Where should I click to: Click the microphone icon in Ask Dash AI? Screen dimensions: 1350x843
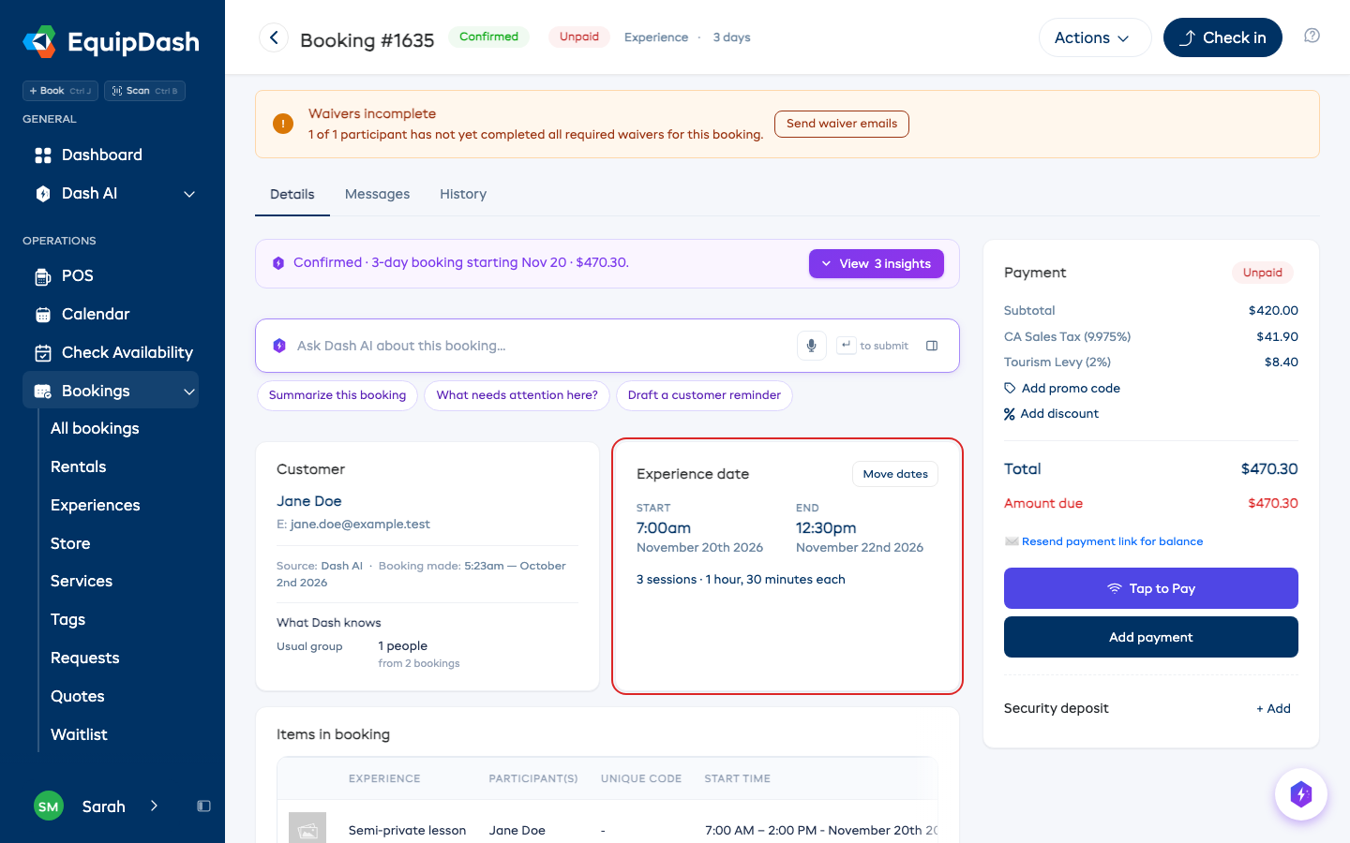[812, 346]
